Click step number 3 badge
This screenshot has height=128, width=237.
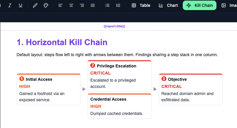[164, 79]
